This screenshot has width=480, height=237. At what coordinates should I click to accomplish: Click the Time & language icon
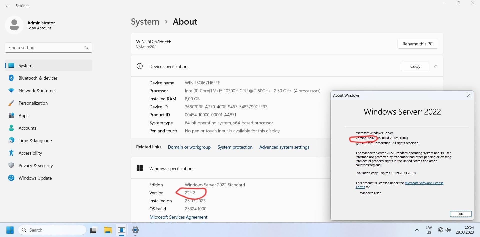[x=11, y=141]
